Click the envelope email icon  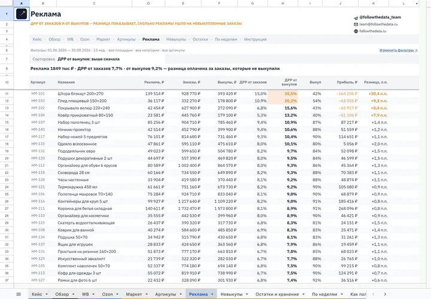[356, 25]
